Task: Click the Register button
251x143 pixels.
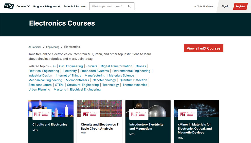Action: 240,6
